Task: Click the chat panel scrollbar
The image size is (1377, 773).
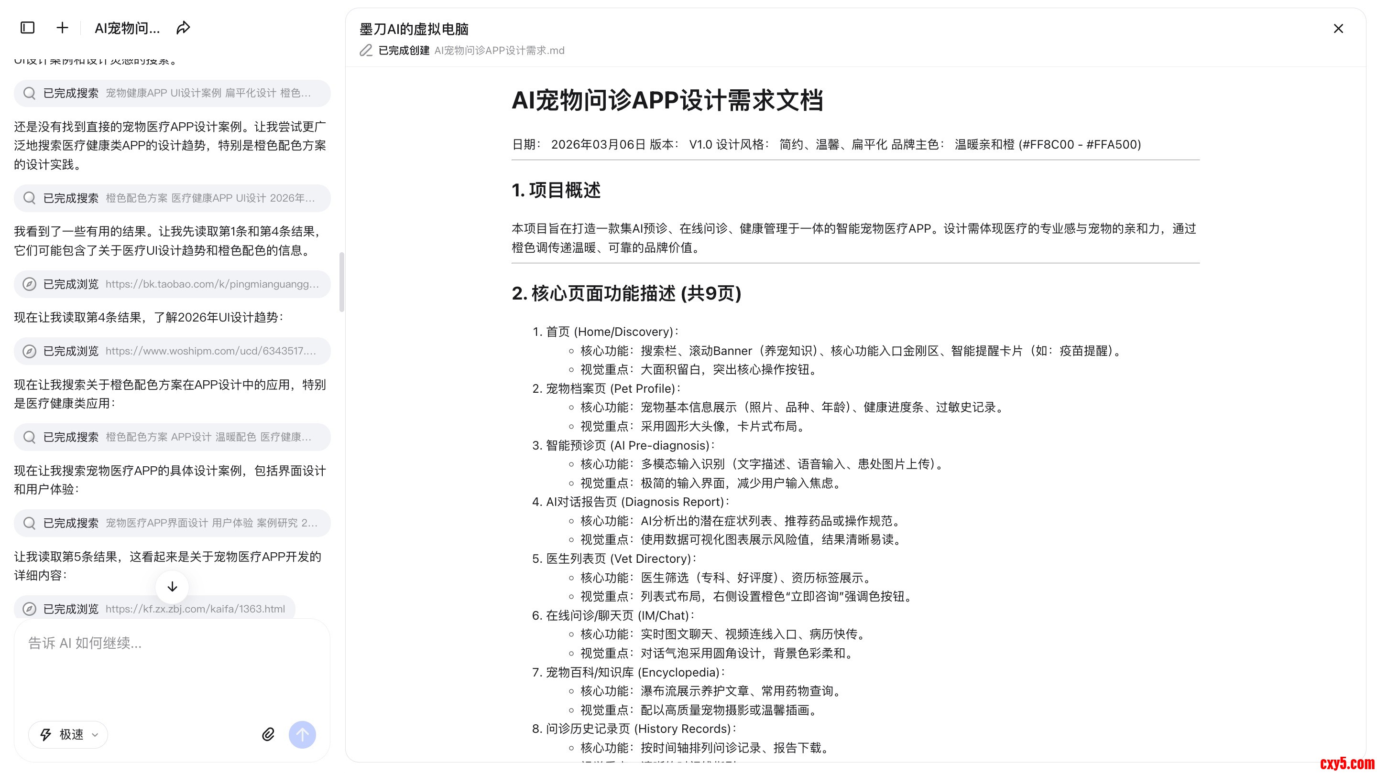Action: [341, 282]
